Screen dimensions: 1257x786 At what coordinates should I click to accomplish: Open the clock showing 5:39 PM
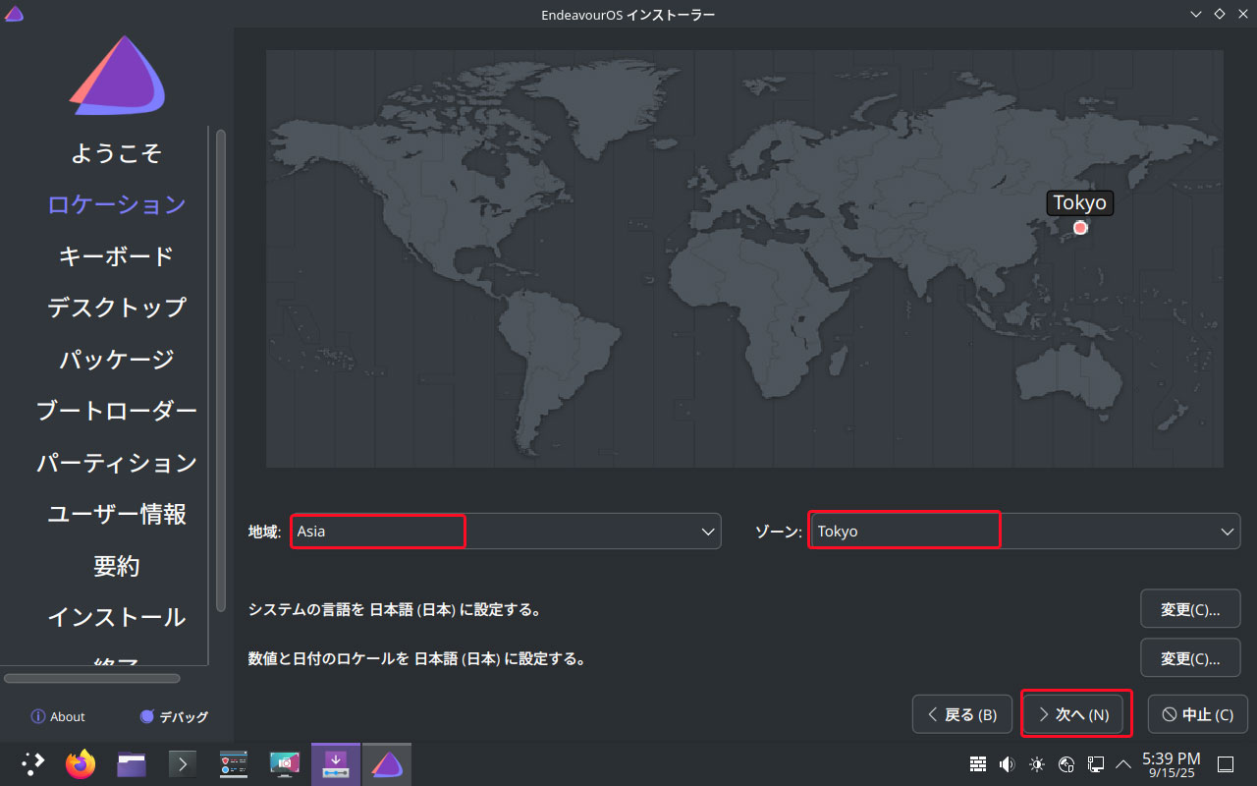coord(1171,764)
